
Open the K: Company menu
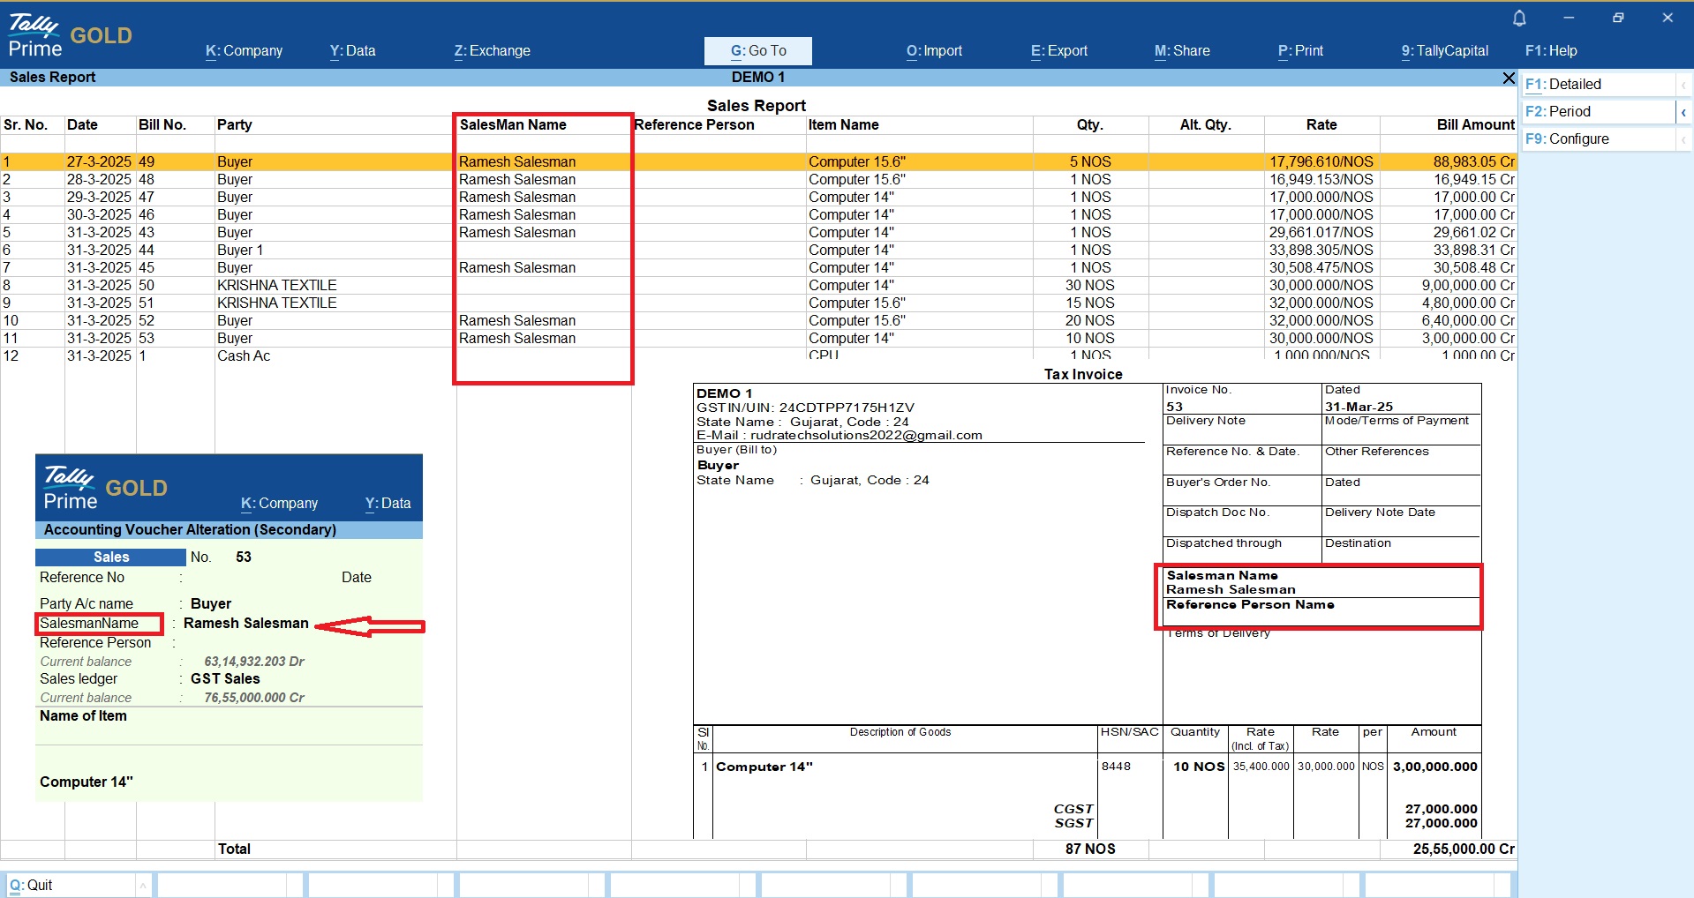coord(244,51)
